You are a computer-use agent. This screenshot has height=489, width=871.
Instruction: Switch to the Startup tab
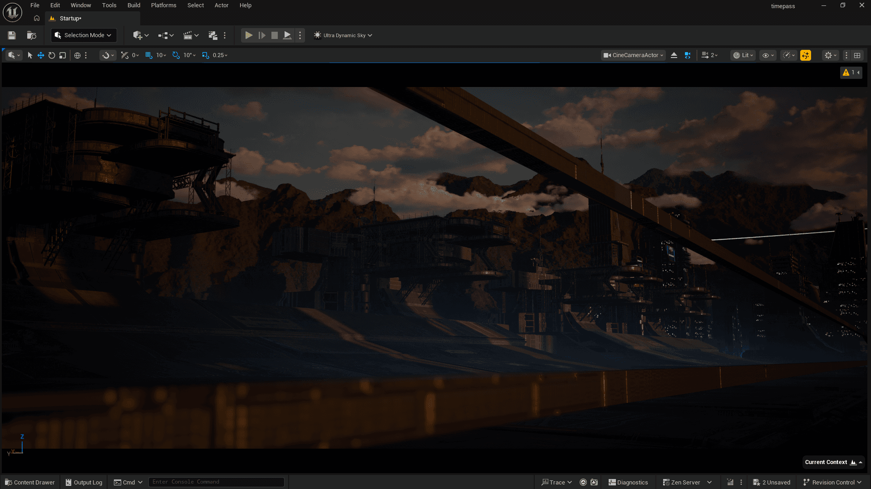click(70, 18)
